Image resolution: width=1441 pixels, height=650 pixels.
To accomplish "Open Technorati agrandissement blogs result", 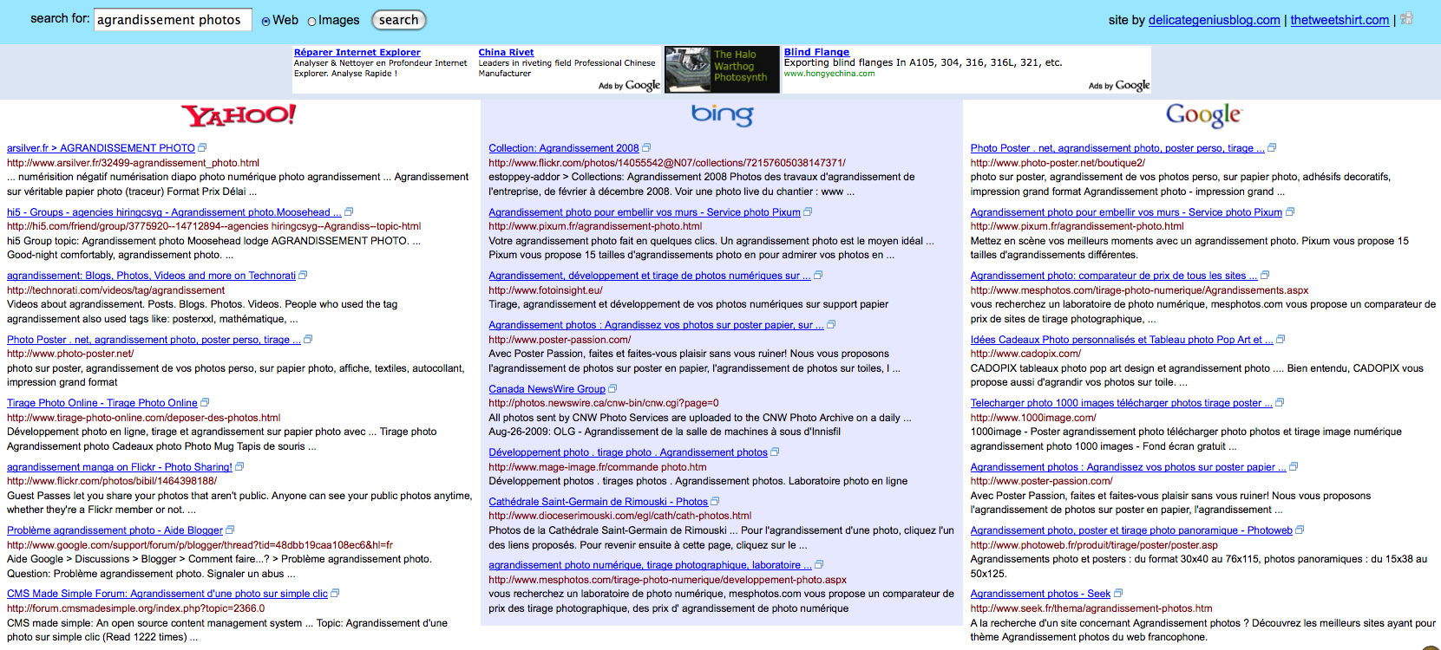I will point(151,276).
